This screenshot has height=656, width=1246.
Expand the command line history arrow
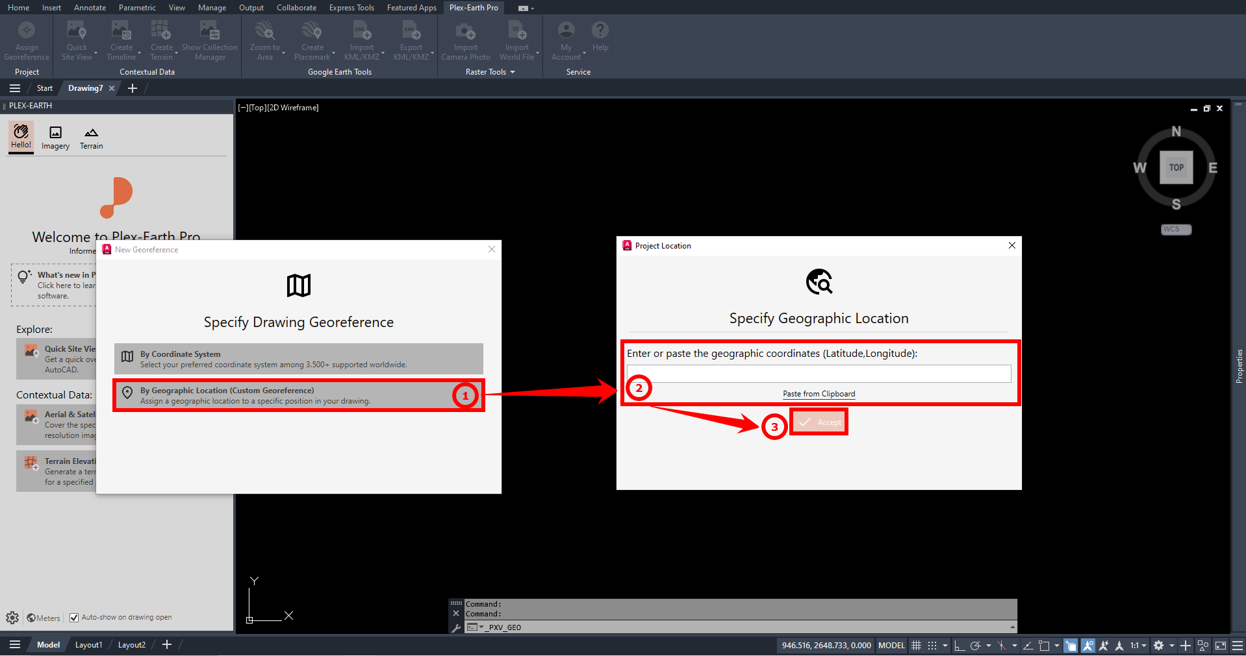click(1012, 627)
